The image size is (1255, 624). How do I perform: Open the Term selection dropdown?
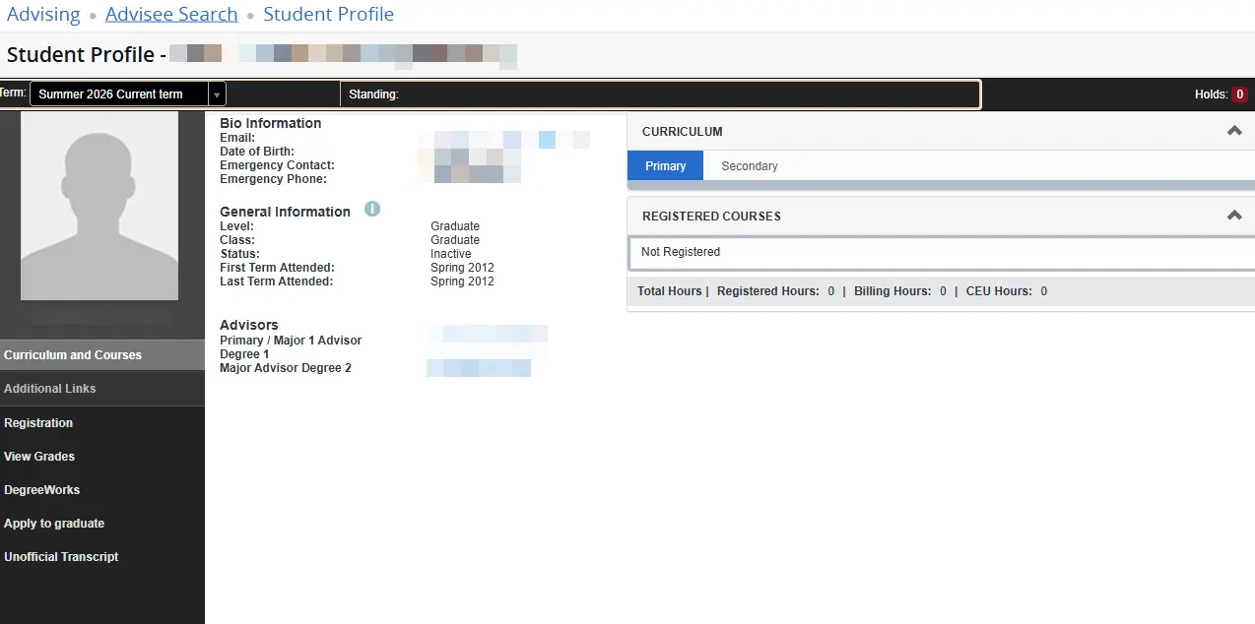pos(128,94)
